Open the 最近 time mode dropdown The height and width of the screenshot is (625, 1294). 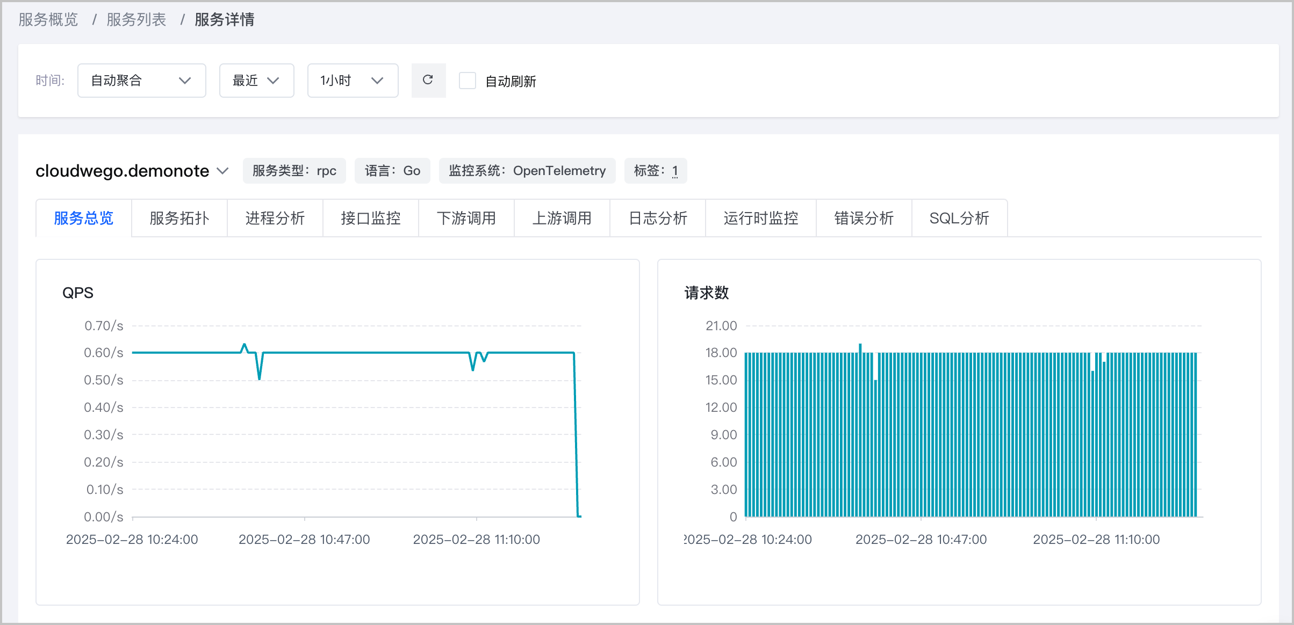(x=256, y=81)
